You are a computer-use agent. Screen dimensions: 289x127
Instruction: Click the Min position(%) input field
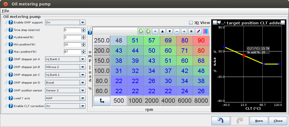point(73,45)
